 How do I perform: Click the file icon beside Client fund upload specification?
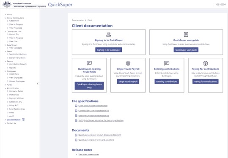[76, 106]
